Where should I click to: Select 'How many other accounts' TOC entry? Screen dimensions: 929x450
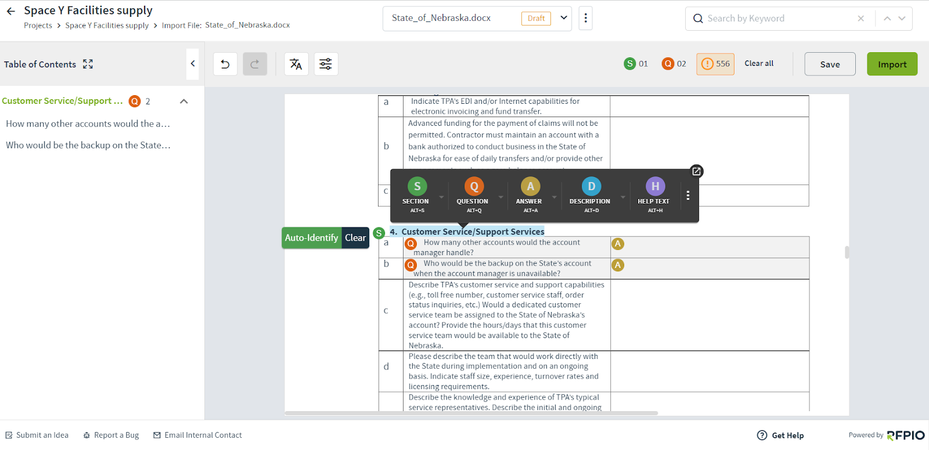88,124
